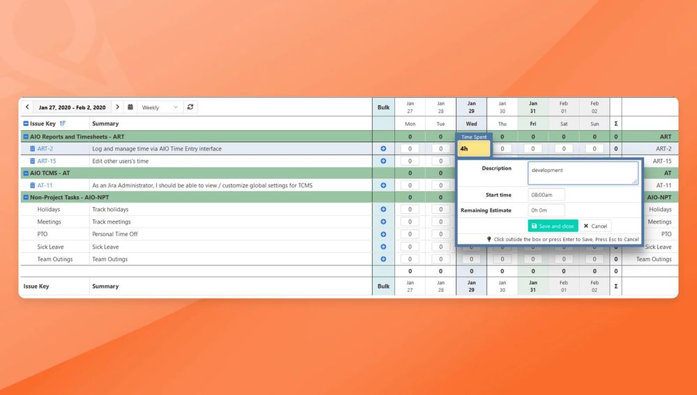Click summary Log and manage time via AIO Time Entry
The height and width of the screenshot is (395, 697).
157,148
